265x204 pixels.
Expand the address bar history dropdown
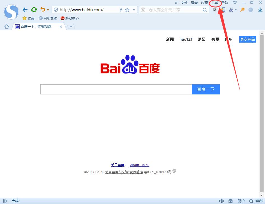click(134, 10)
